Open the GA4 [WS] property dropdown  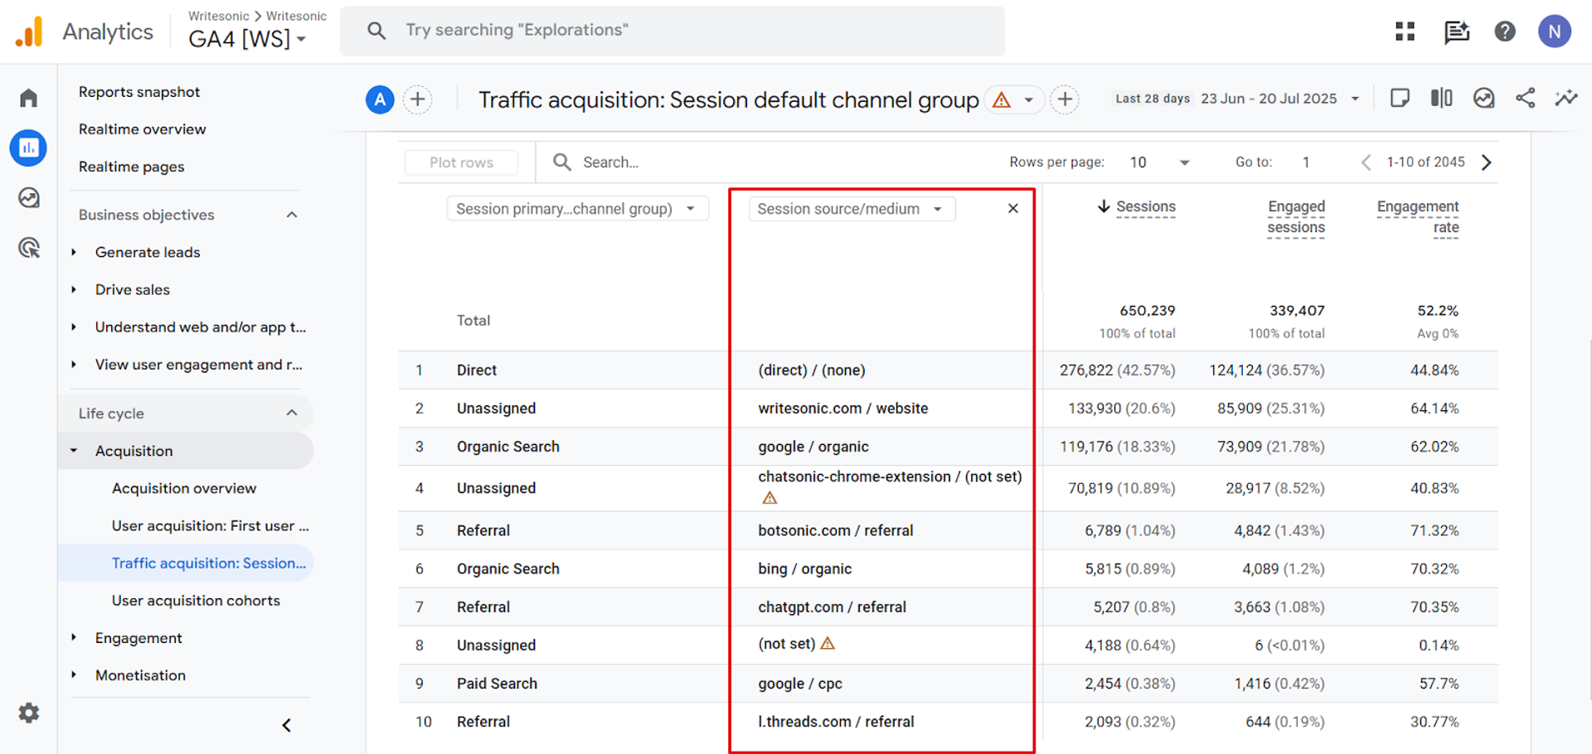point(247,39)
